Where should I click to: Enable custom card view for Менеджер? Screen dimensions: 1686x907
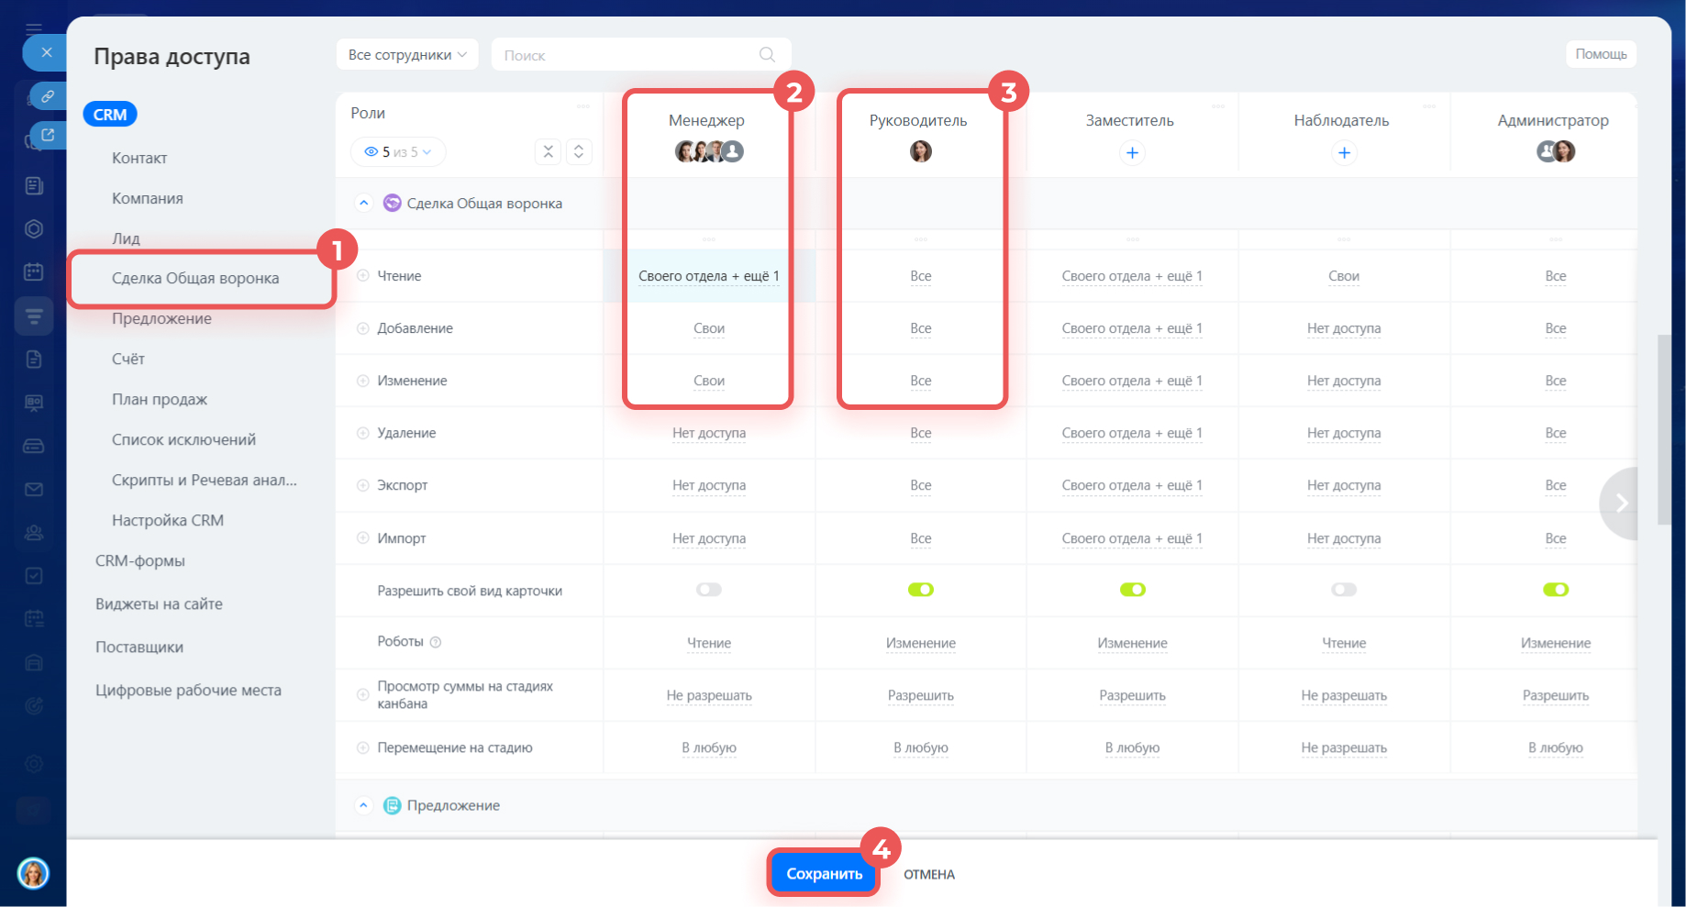point(708,590)
